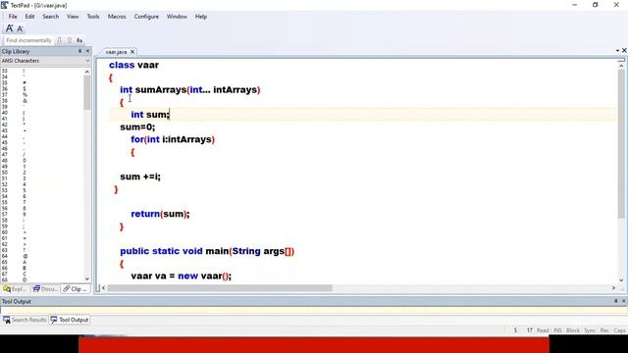Click the line number 5 in status bar

515,330
